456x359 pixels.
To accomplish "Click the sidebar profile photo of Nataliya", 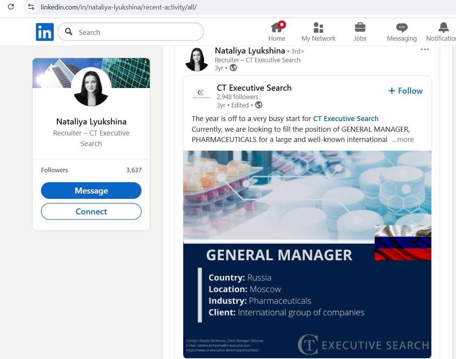I will (x=91, y=87).
